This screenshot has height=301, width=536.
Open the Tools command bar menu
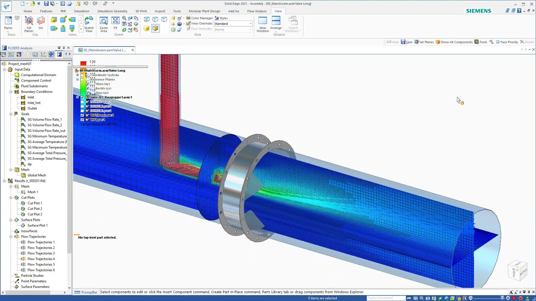tap(481, 42)
